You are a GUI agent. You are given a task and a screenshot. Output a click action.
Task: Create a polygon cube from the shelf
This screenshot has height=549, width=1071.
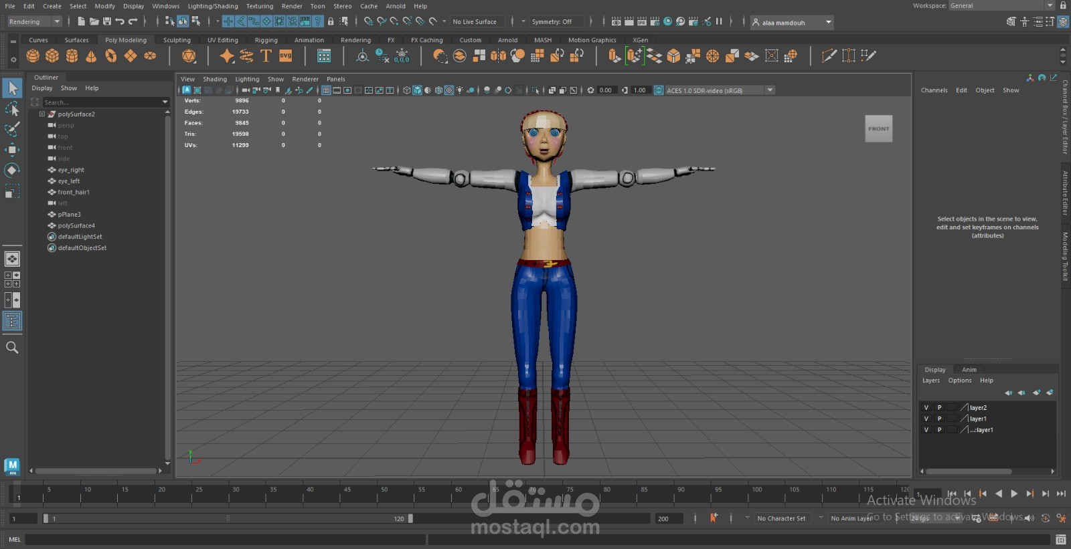[52, 56]
